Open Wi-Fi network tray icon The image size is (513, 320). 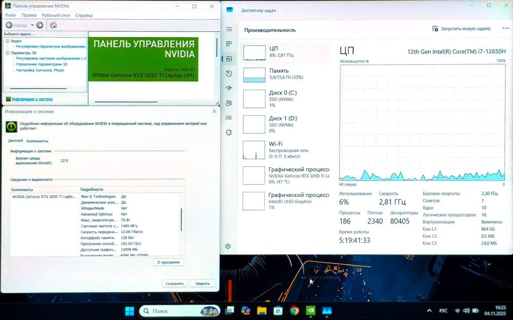click(458, 310)
